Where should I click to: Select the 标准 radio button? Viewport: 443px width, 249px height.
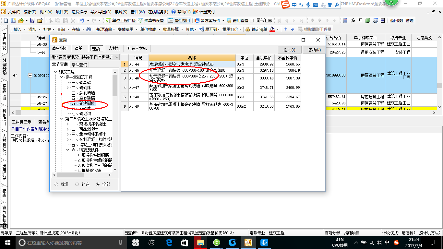[56, 184]
